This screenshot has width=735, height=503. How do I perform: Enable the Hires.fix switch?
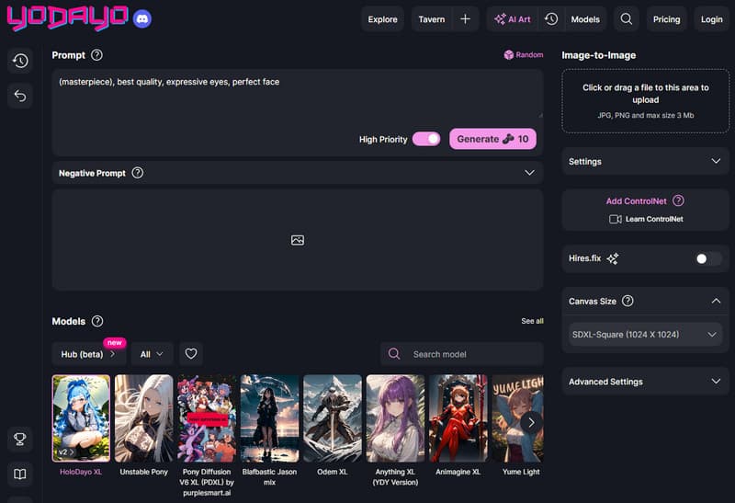pyautogui.click(x=707, y=258)
